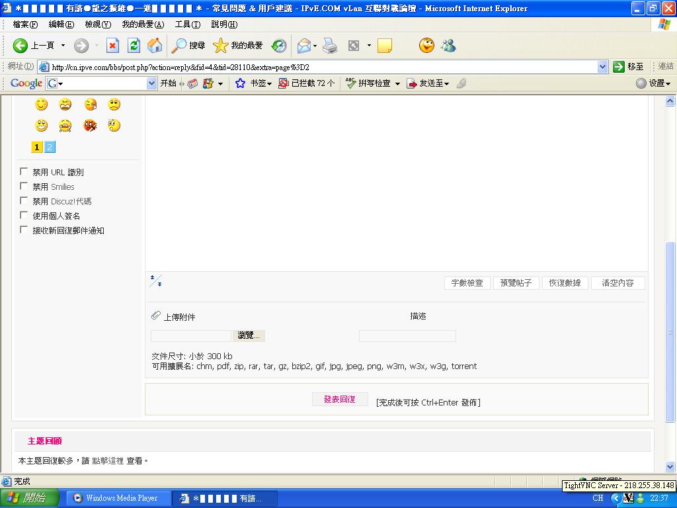Insert the red angry smiley
This screenshot has height=508, width=677.
[90, 125]
